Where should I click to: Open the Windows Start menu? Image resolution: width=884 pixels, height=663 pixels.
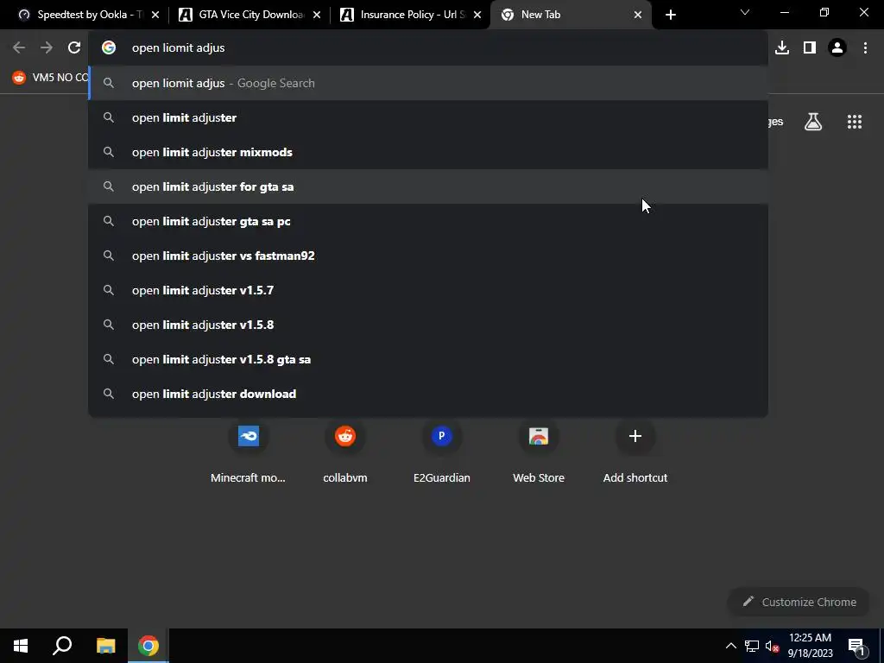click(21, 646)
